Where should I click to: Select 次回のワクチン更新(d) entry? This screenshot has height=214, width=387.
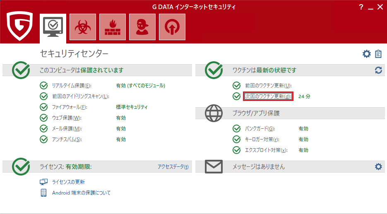pos(268,96)
